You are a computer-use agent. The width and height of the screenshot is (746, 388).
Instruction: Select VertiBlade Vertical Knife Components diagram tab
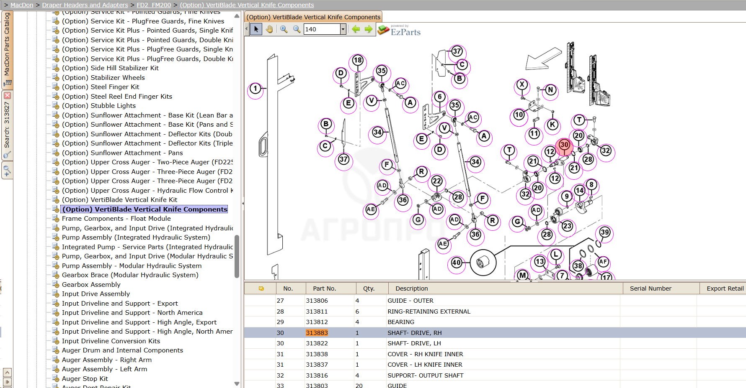(x=313, y=17)
